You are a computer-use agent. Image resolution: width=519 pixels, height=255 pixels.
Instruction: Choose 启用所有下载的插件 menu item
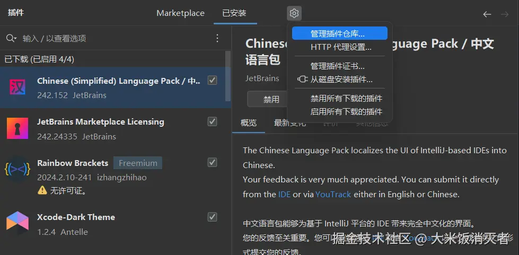pos(340,112)
